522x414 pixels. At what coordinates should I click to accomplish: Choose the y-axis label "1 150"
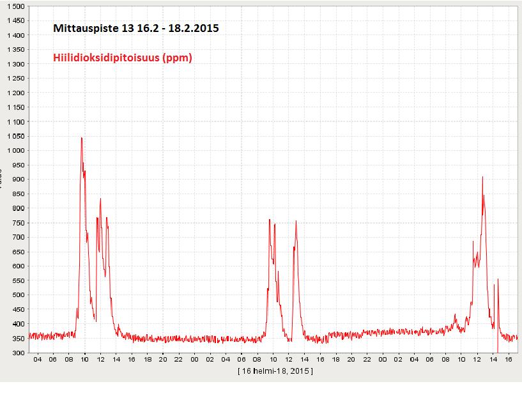click(x=15, y=107)
